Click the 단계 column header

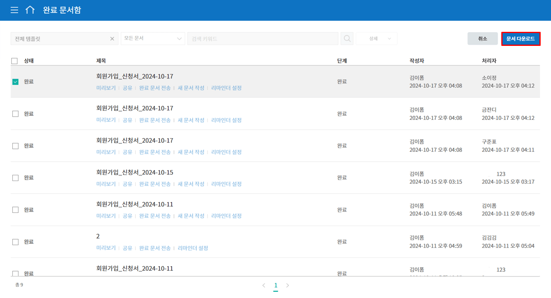coord(342,61)
